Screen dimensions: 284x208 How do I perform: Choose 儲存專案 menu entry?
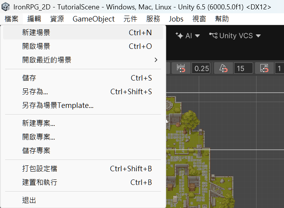(x=83, y=151)
